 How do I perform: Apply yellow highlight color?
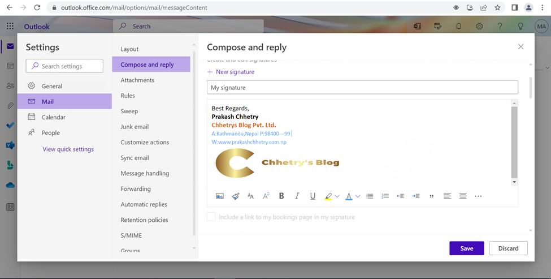328,196
